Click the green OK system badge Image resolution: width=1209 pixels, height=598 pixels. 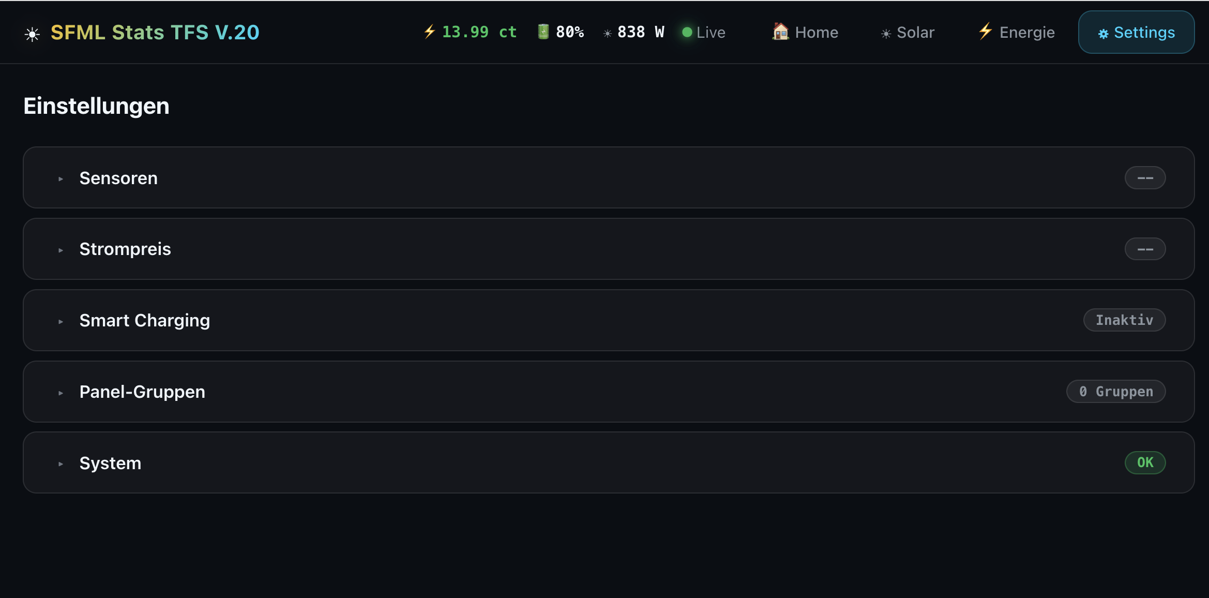coord(1145,462)
